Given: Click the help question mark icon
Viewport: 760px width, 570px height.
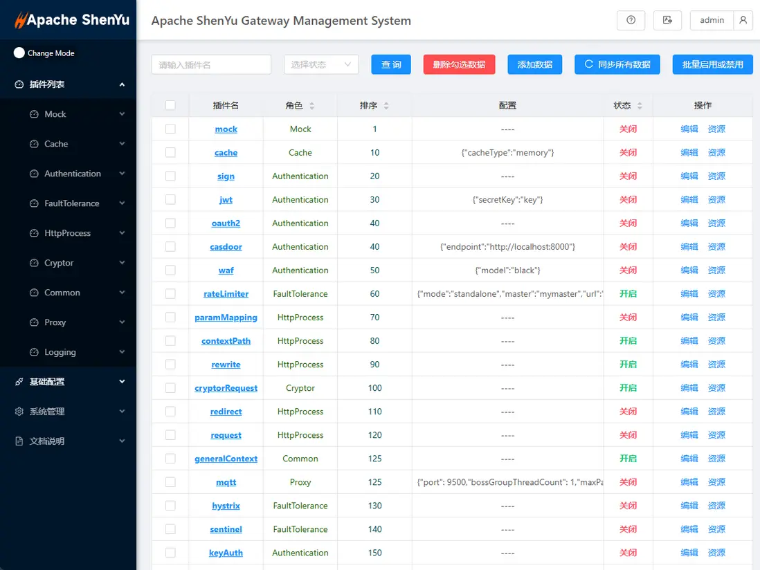Looking at the screenshot, I should (x=631, y=21).
